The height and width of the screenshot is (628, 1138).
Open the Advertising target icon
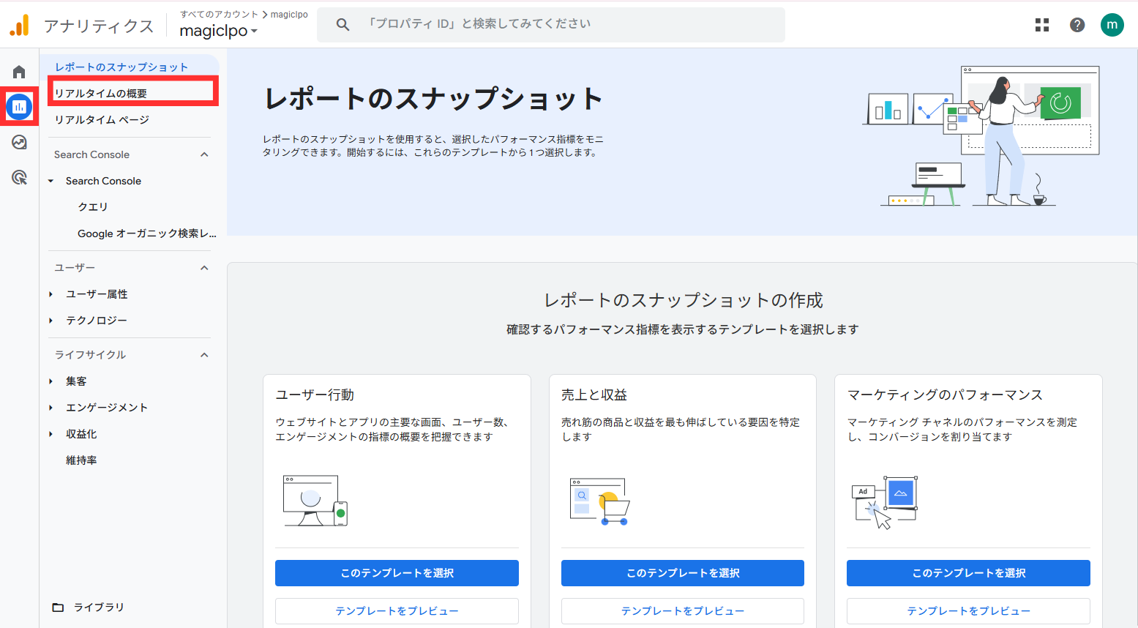(19, 177)
